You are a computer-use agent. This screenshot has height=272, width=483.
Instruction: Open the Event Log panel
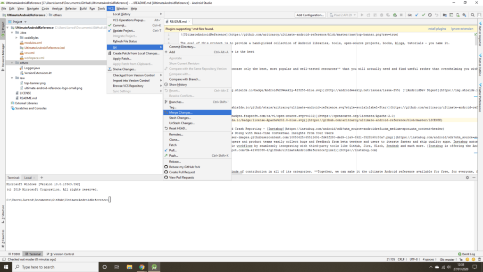(468, 254)
